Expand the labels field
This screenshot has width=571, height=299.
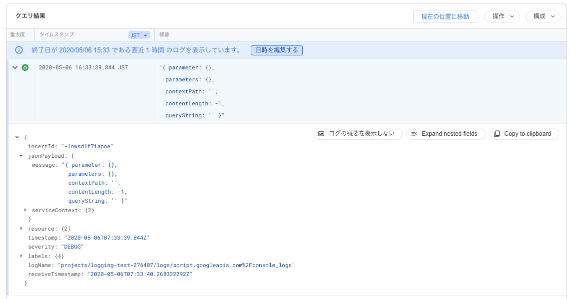pos(20,256)
